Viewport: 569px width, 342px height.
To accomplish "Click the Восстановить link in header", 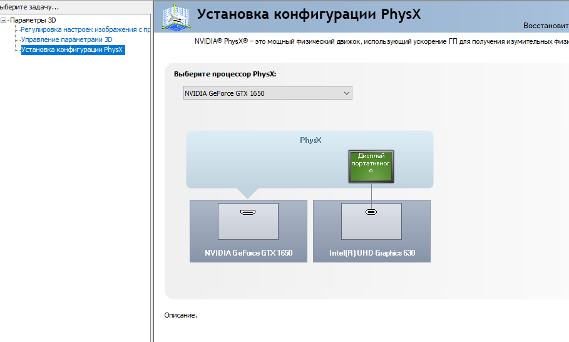I will [546, 26].
